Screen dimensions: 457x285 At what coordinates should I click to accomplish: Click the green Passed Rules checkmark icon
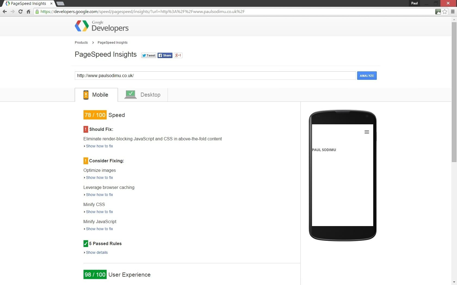point(86,243)
